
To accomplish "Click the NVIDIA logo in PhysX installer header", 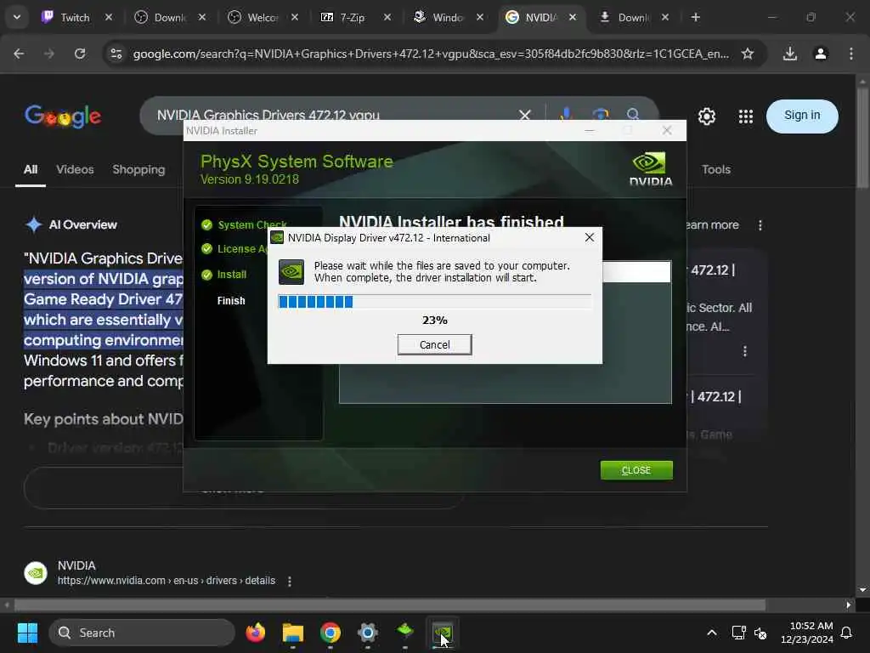I will (650, 169).
